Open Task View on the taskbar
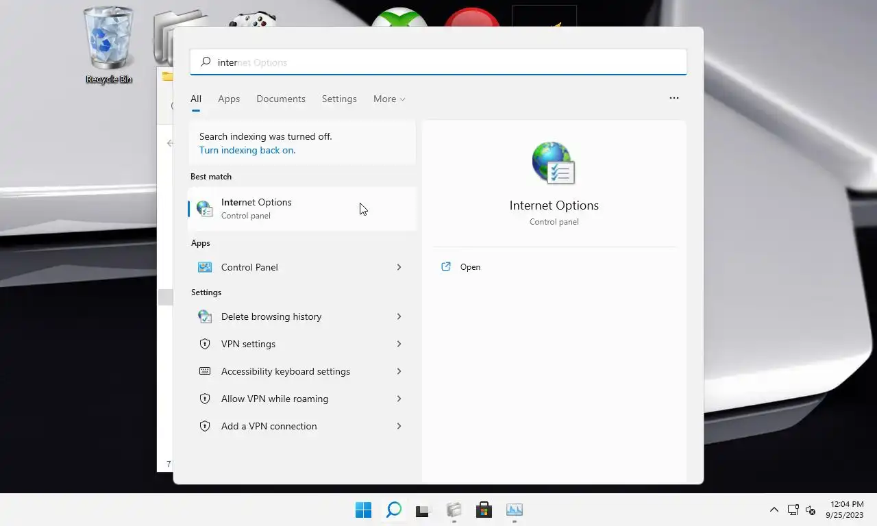877x526 pixels. pyautogui.click(x=423, y=510)
